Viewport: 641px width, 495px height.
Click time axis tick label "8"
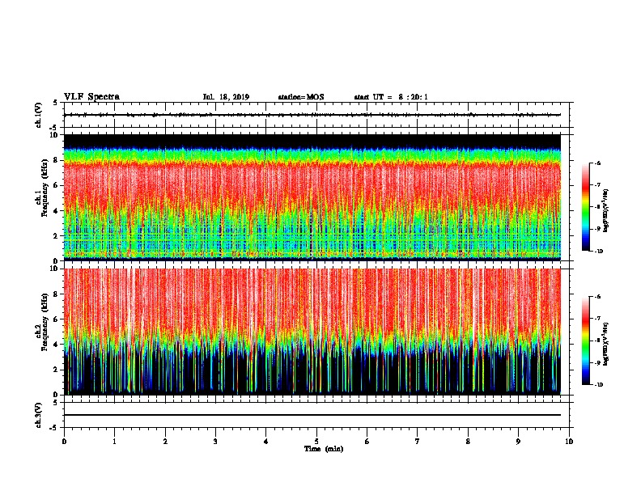pos(468,442)
